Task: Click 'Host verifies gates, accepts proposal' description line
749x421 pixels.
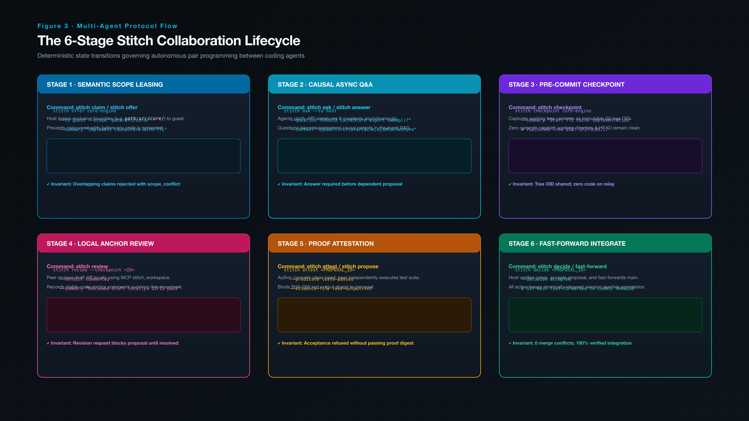Action: point(574,278)
